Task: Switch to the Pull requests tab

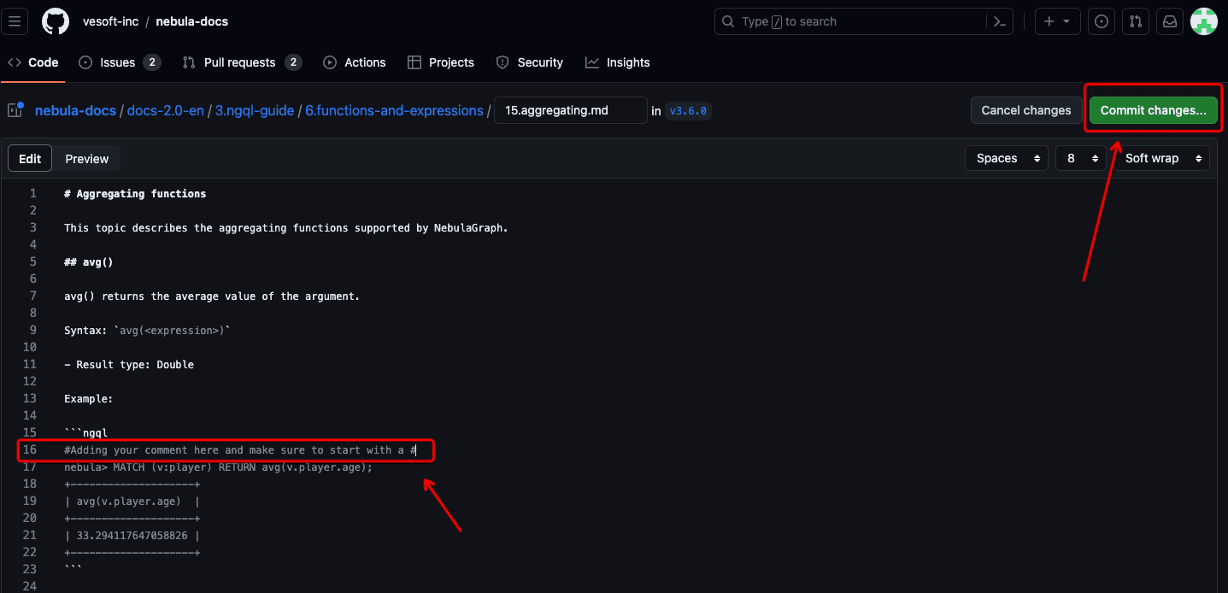Action: coord(242,62)
